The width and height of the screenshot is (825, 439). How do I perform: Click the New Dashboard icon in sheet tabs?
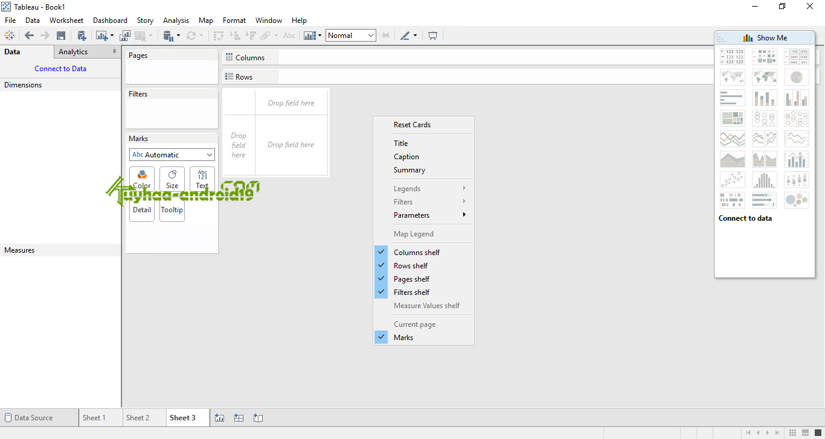pyautogui.click(x=239, y=417)
